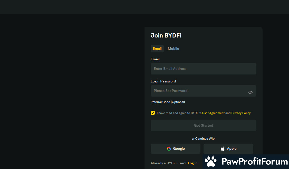289x169 pixels.
Task: Click the Apple logo icon
Action: click(x=223, y=149)
